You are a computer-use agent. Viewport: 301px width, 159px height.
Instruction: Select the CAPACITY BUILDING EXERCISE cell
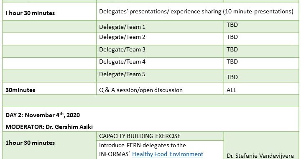[160, 136]
